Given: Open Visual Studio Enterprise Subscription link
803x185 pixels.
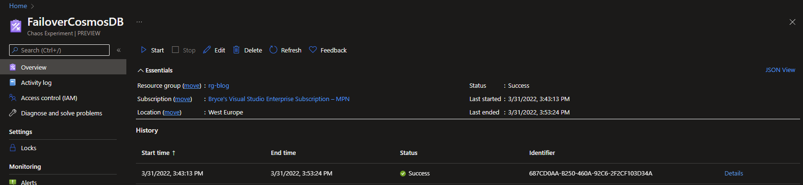Looking at the screenshot, I should 279,99.
